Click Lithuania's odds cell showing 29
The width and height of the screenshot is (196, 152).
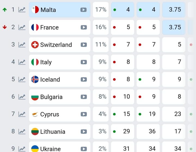pyautogui.click(x=122, y=131)
